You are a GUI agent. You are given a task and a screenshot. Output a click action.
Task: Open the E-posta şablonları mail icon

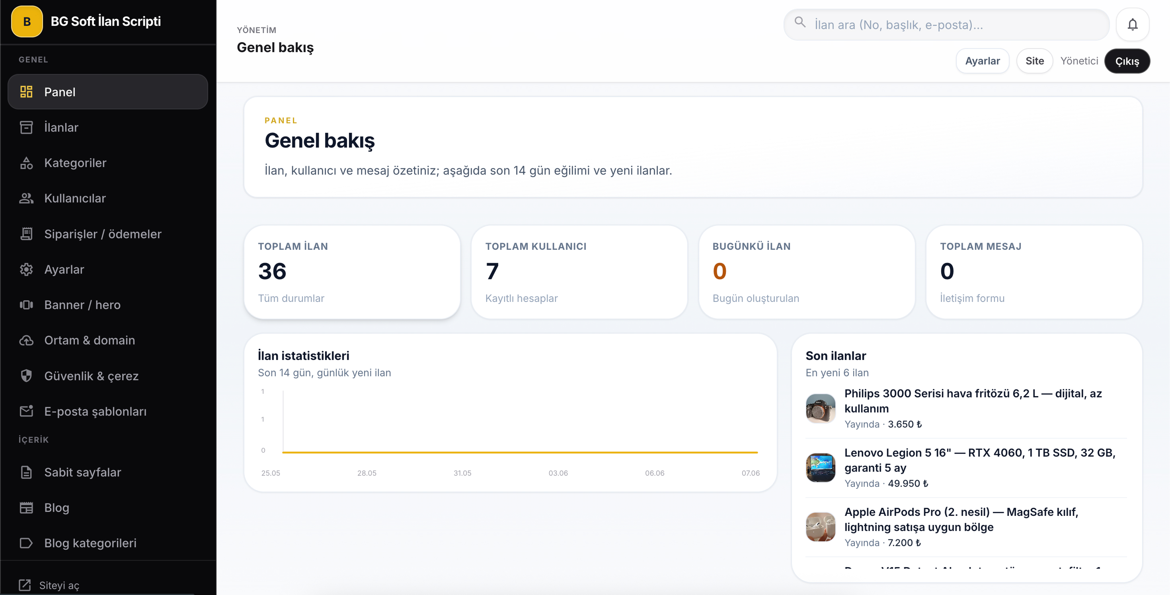point(26,411)
